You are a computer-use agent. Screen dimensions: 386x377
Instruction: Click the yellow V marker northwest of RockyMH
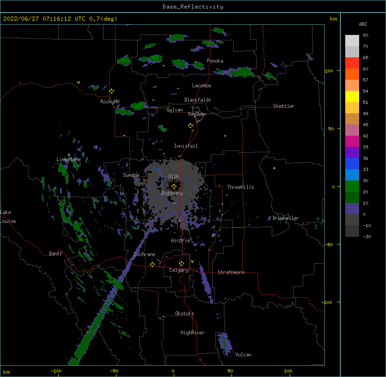pyautogui.click(x=78, y=82)
